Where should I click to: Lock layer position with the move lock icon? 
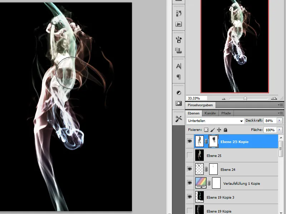pyautogui.click(x=218, y=129)
